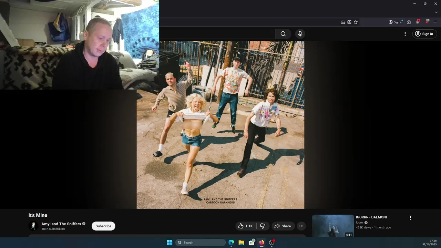This screenshot has height=248, width=441.
Task: Open Microsoft Store from the taskbar
Action: point(252,242)
